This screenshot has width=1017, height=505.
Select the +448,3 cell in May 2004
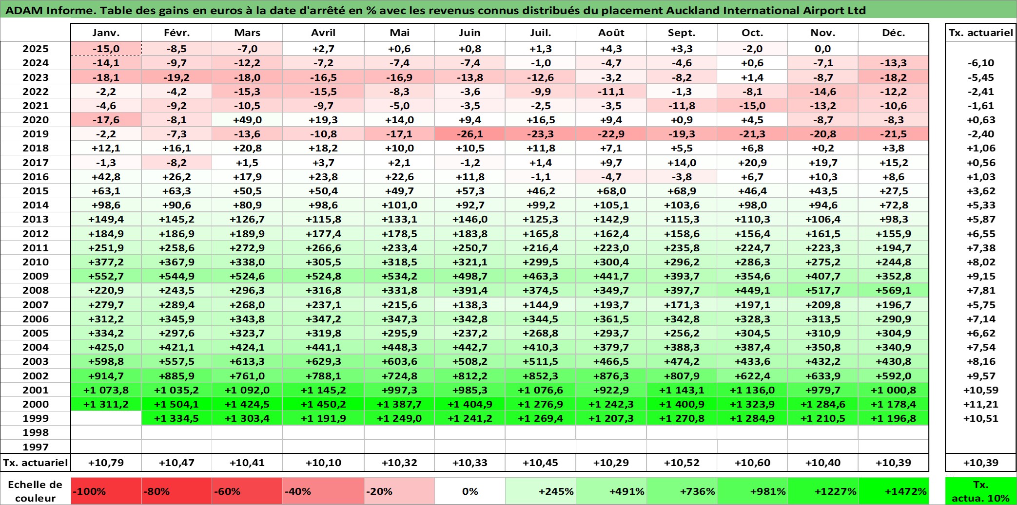[x=399, y=347]
